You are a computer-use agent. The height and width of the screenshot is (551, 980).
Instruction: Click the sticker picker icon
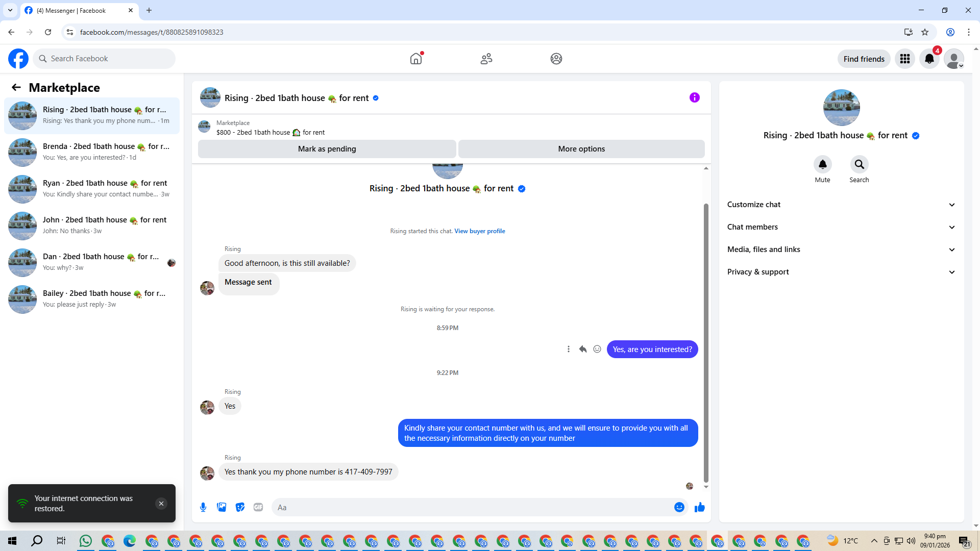(240, 507)
